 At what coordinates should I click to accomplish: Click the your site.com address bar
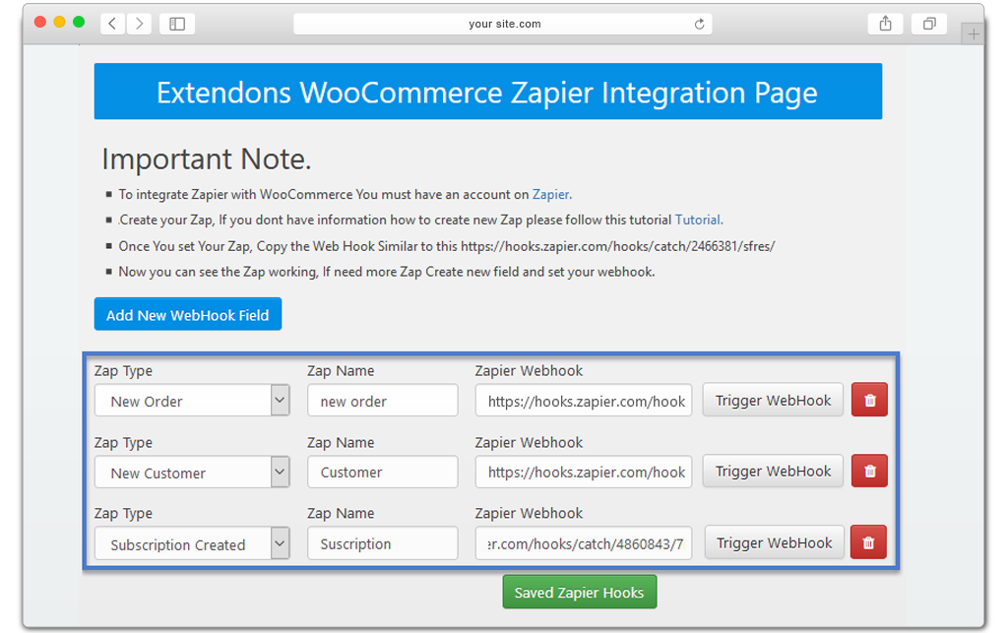[x=503, y=24]
